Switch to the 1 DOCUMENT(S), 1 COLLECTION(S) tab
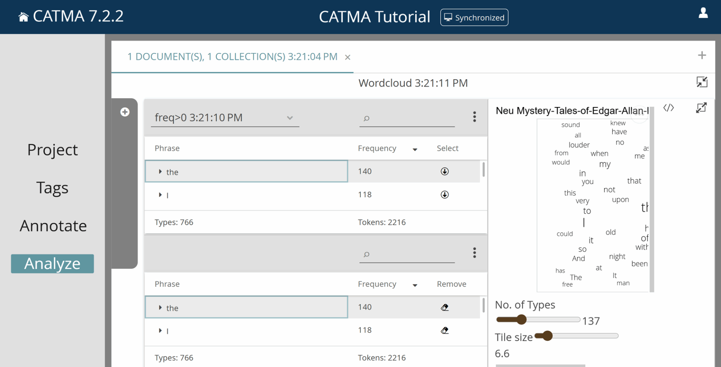The width and height of the screenshot is (721, 367). click(232, 57)
